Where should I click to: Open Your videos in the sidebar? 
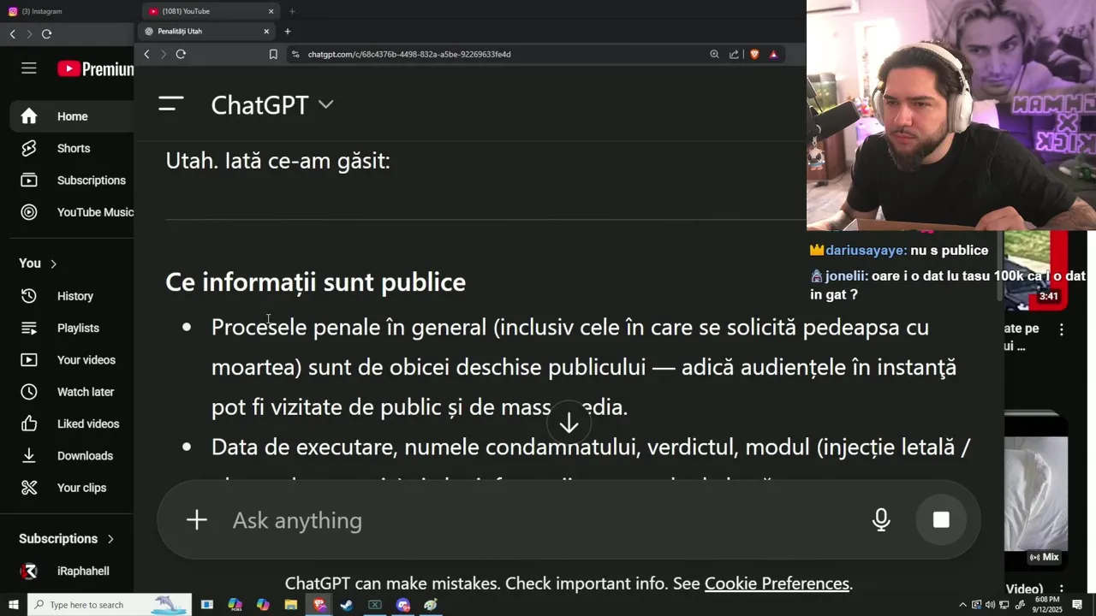[72, 360]
